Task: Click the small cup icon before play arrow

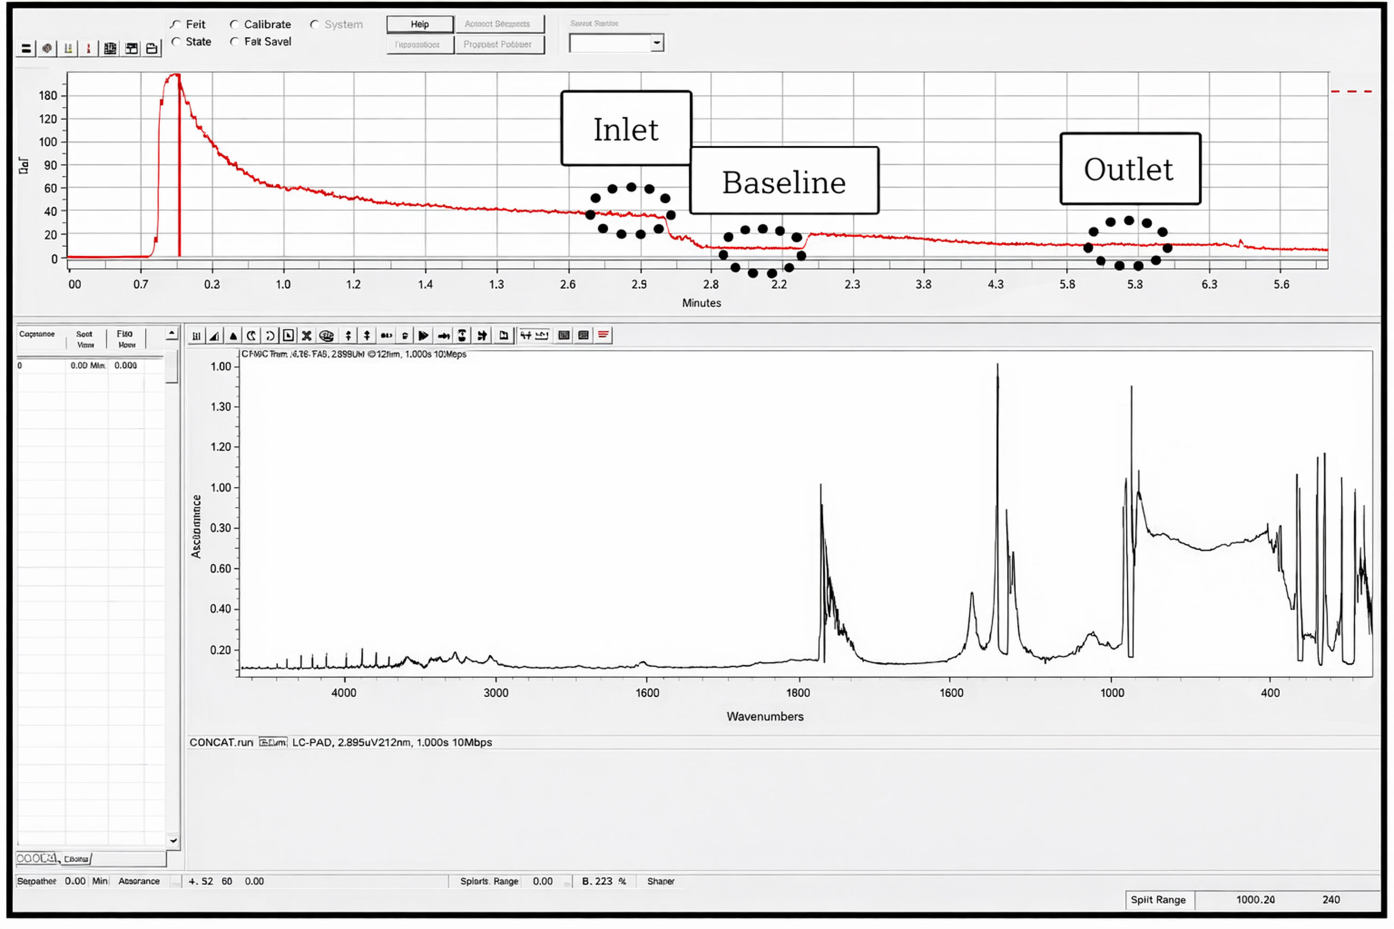Action: tap(405, 336)
